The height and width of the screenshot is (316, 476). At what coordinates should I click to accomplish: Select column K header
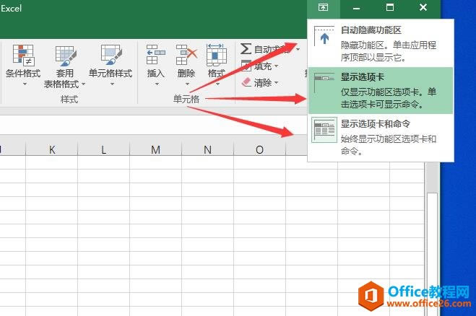point(52,149)
